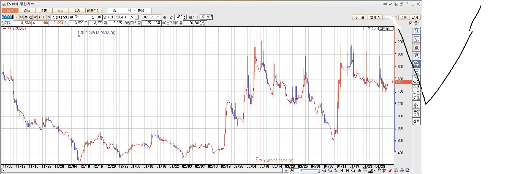
Task: Click the stock search magnifier icon
Action: point(21,17)
